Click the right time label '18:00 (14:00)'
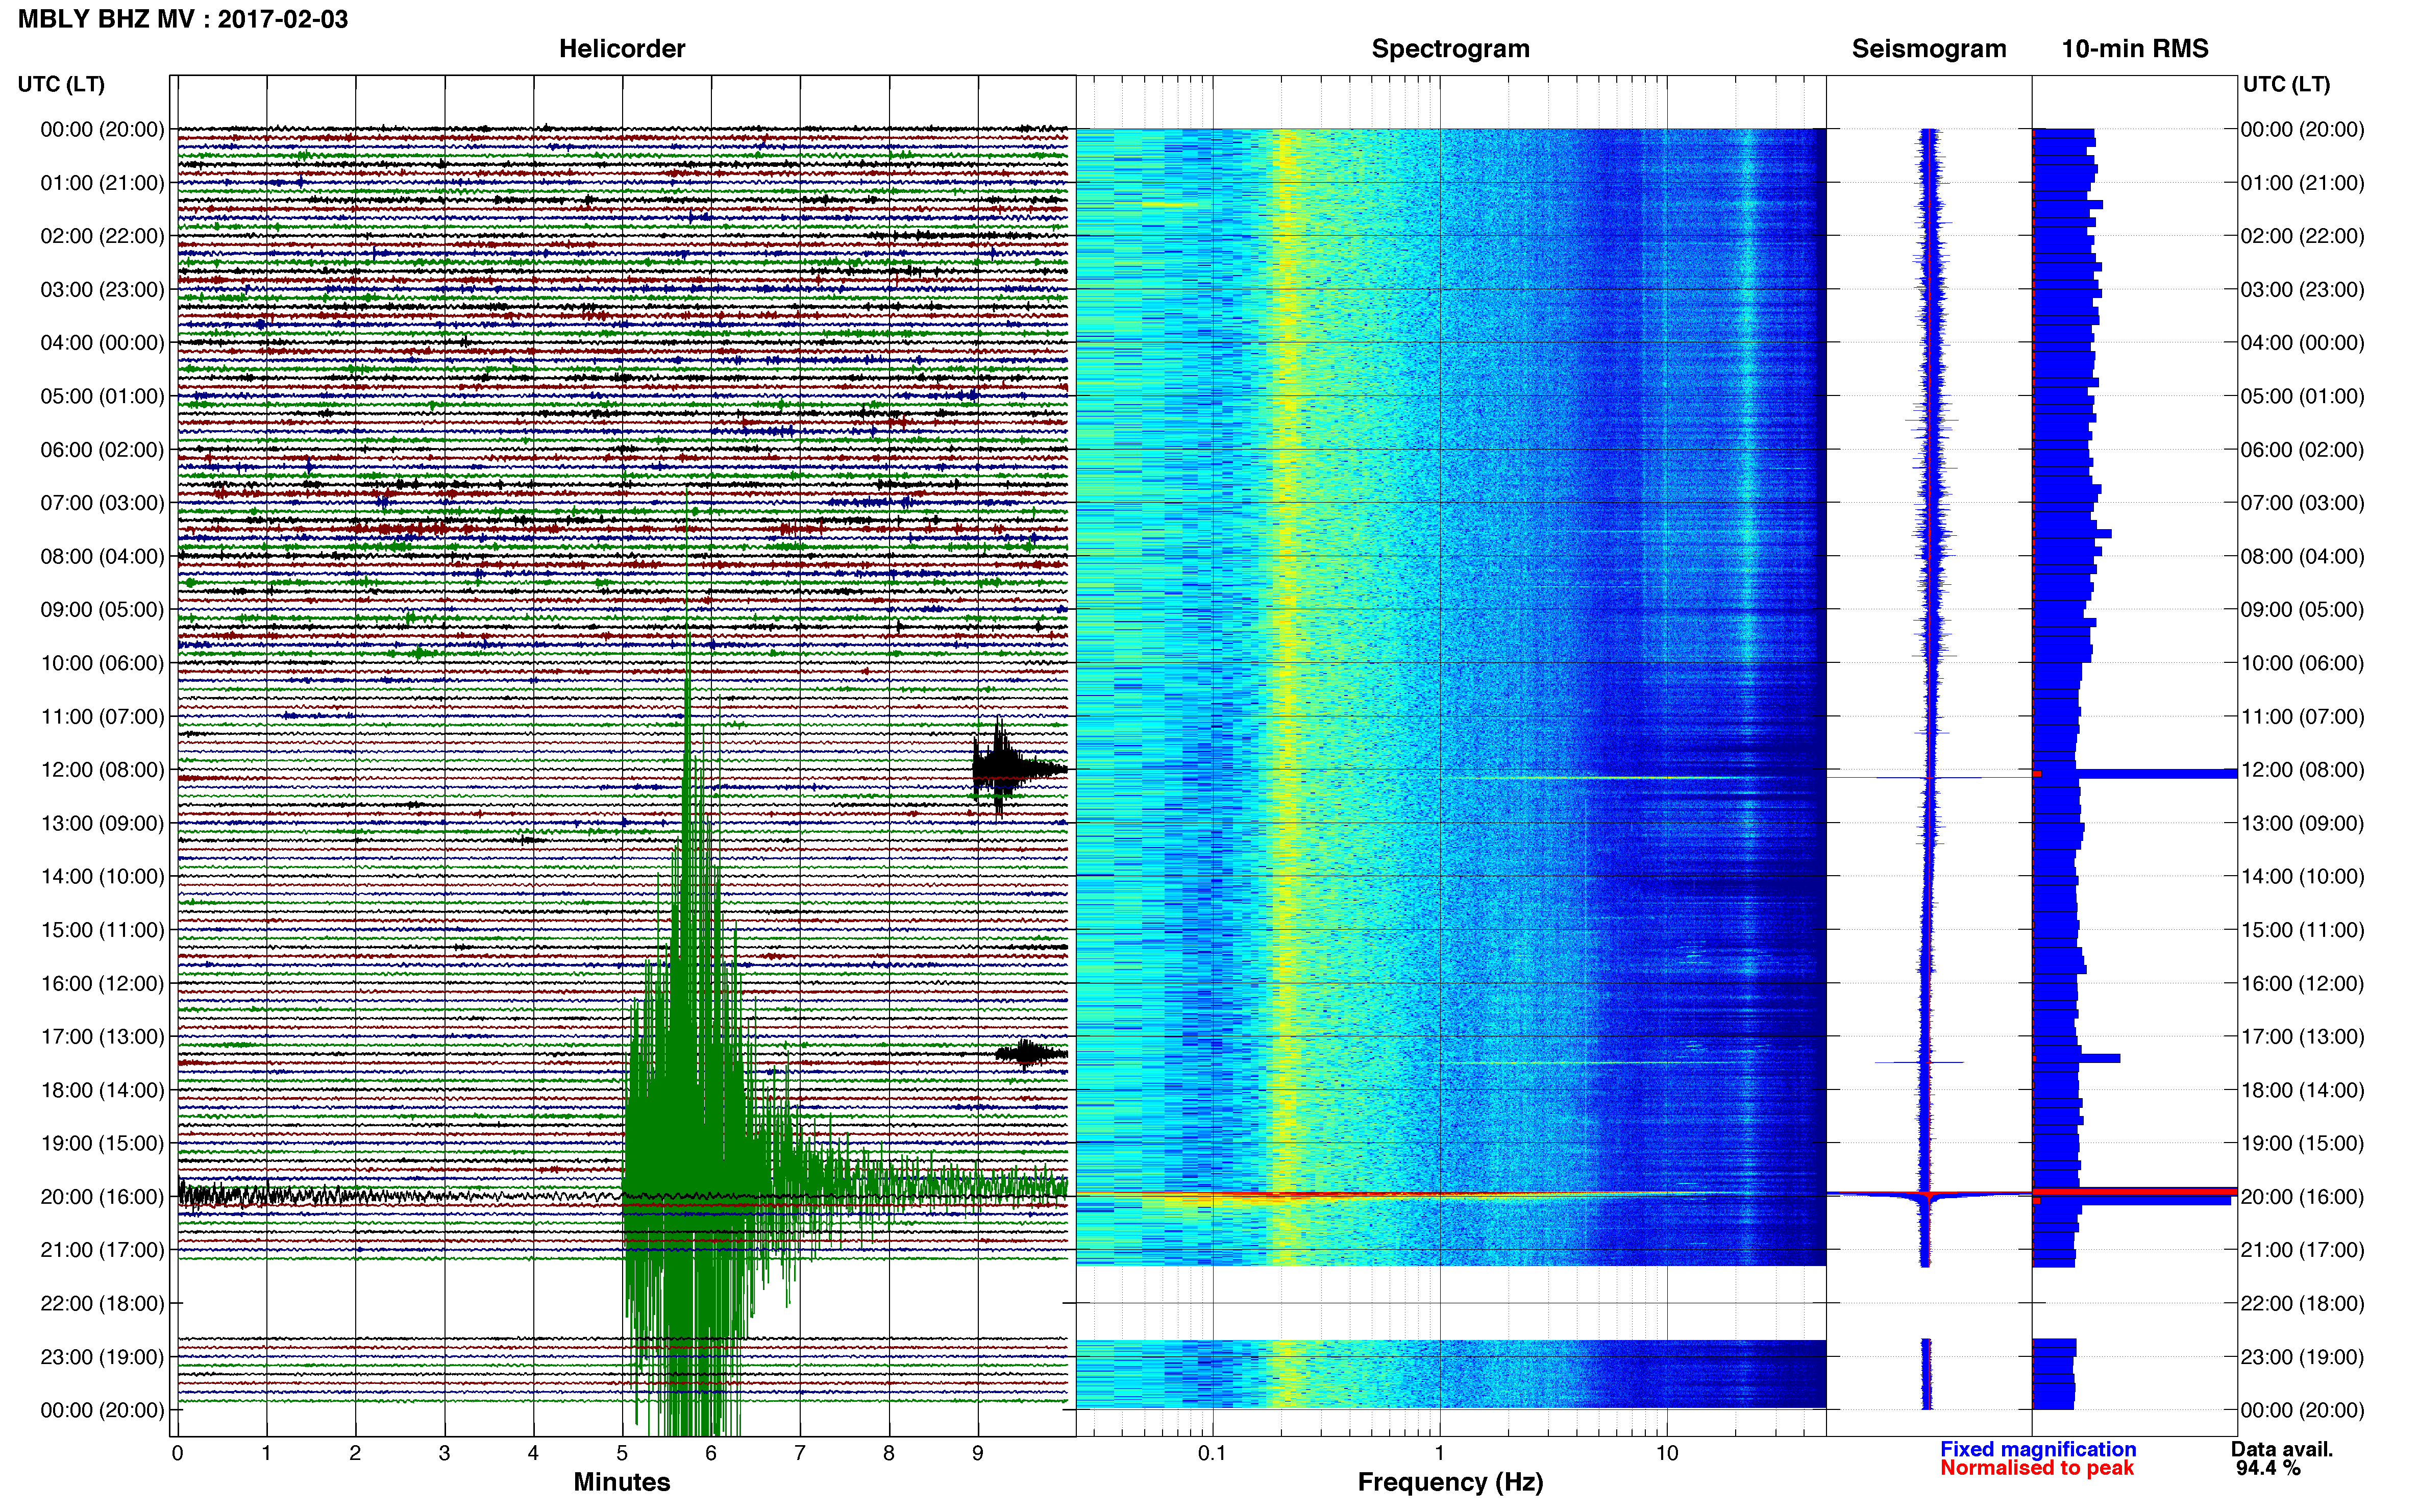 coord(2302,1090)
